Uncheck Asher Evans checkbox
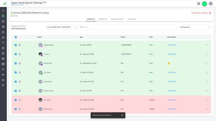The image size is (216, 121). [16, 82]
